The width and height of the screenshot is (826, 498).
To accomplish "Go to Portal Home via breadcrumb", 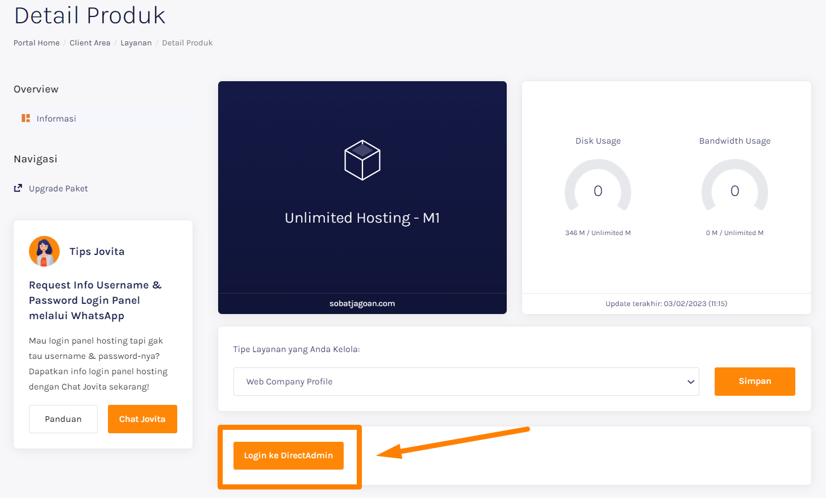I will click(36, 42).
